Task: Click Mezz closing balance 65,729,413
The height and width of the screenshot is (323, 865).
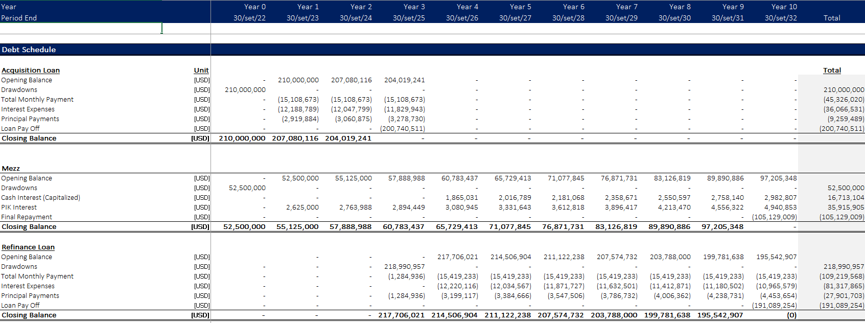Action: (457, 227)
